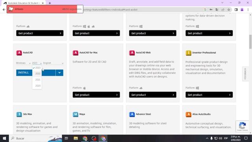Select version 2020 from the list
252x142 pixels.
pyautogui.click(x=37, y=86)
